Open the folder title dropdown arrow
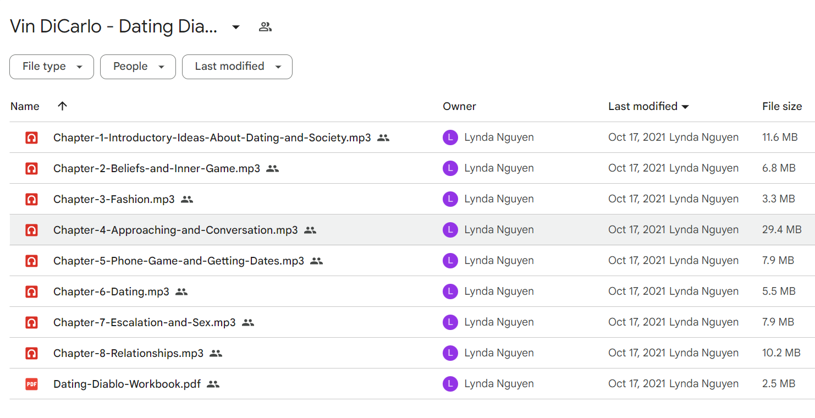Screen dimensions: 815x418 pos(236,27)
